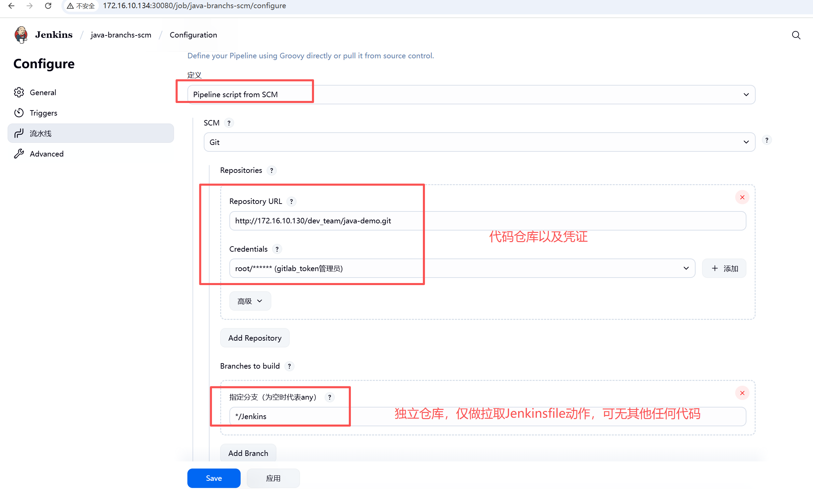This screenshot has width=813, height=489.
Task: Delete branch entry with red X
Action: pos(742,393)
